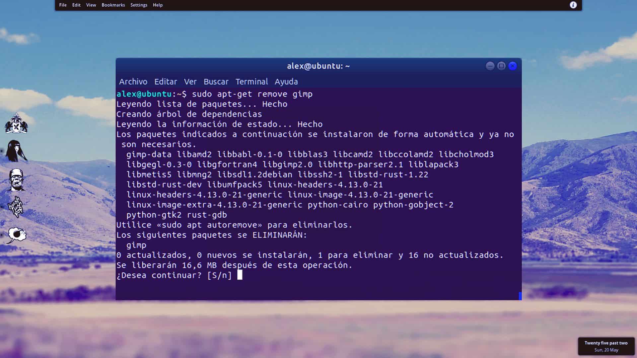Open the Editar menu
Screen dimensions: 637x358
click(x=165, y=82)
